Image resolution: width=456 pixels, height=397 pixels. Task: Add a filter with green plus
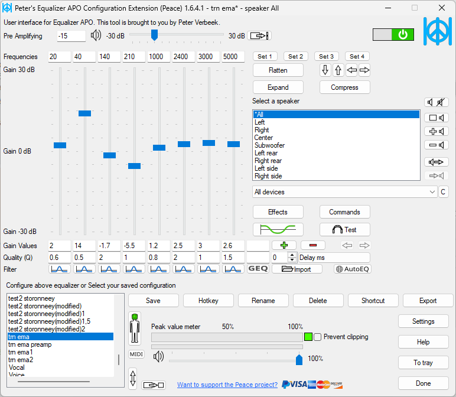(284, 245)
